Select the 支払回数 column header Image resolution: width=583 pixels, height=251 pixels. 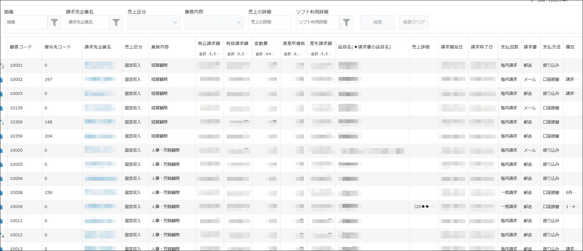[510, 47]
